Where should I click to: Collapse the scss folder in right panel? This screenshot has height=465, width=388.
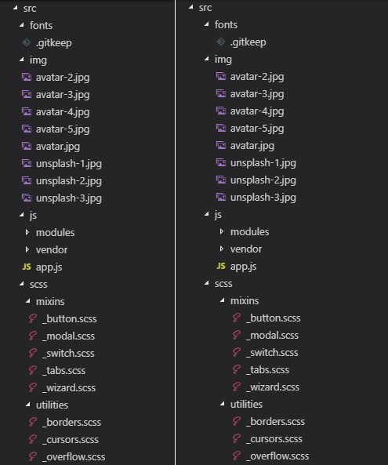207,283
